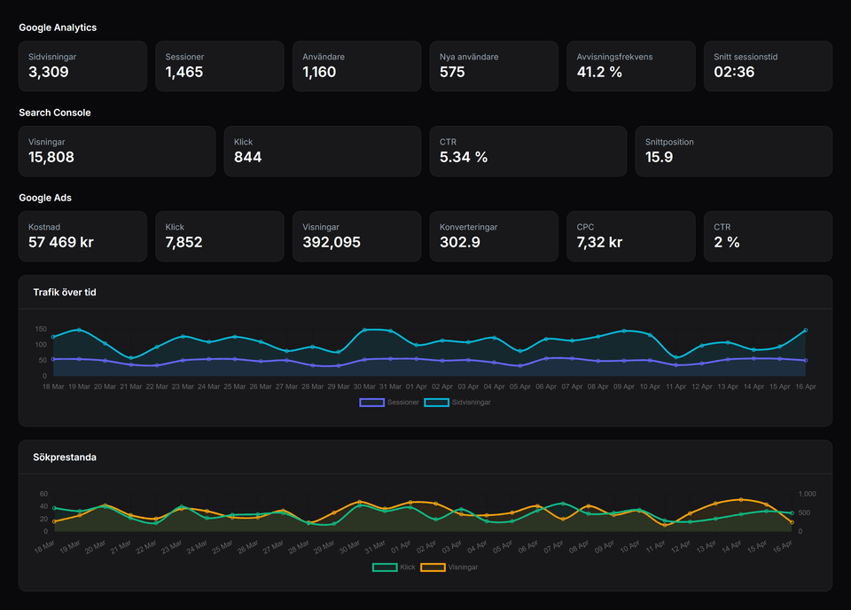Open the Konverteringar 302.9 card

click(x=494, y=236)
